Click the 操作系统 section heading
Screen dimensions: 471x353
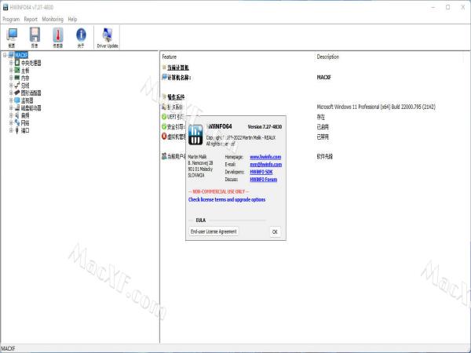click(x=176, y=97)
